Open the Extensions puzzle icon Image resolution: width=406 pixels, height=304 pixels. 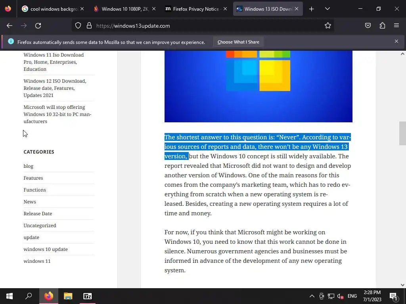pyautogui.click(x=382, y=26)
